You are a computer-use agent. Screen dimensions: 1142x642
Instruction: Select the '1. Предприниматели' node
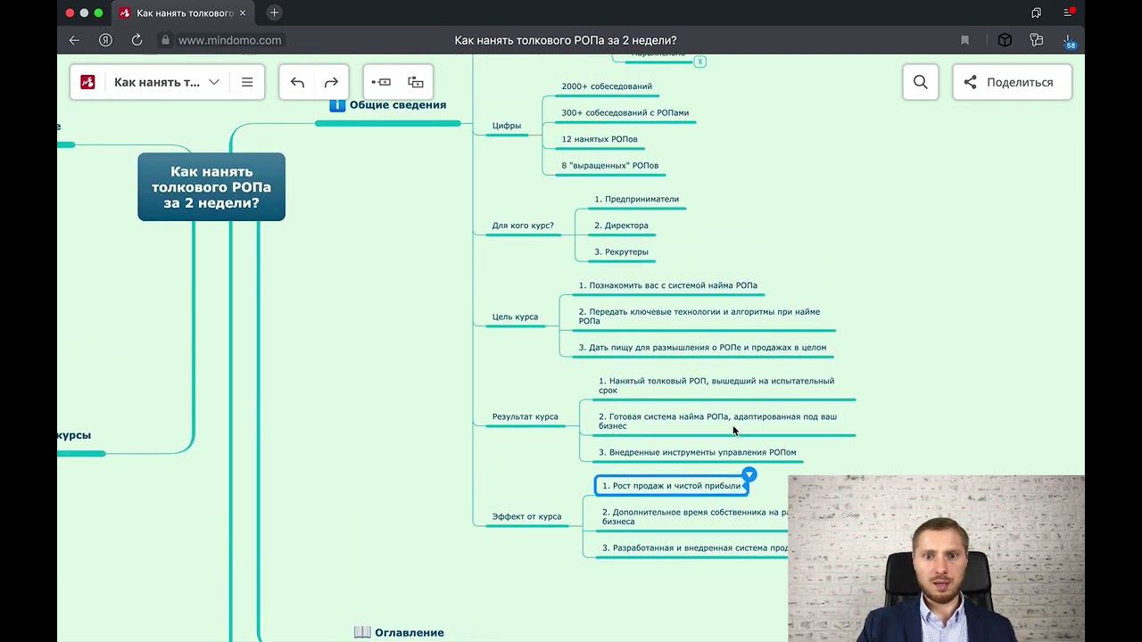[x=637, y=200]
